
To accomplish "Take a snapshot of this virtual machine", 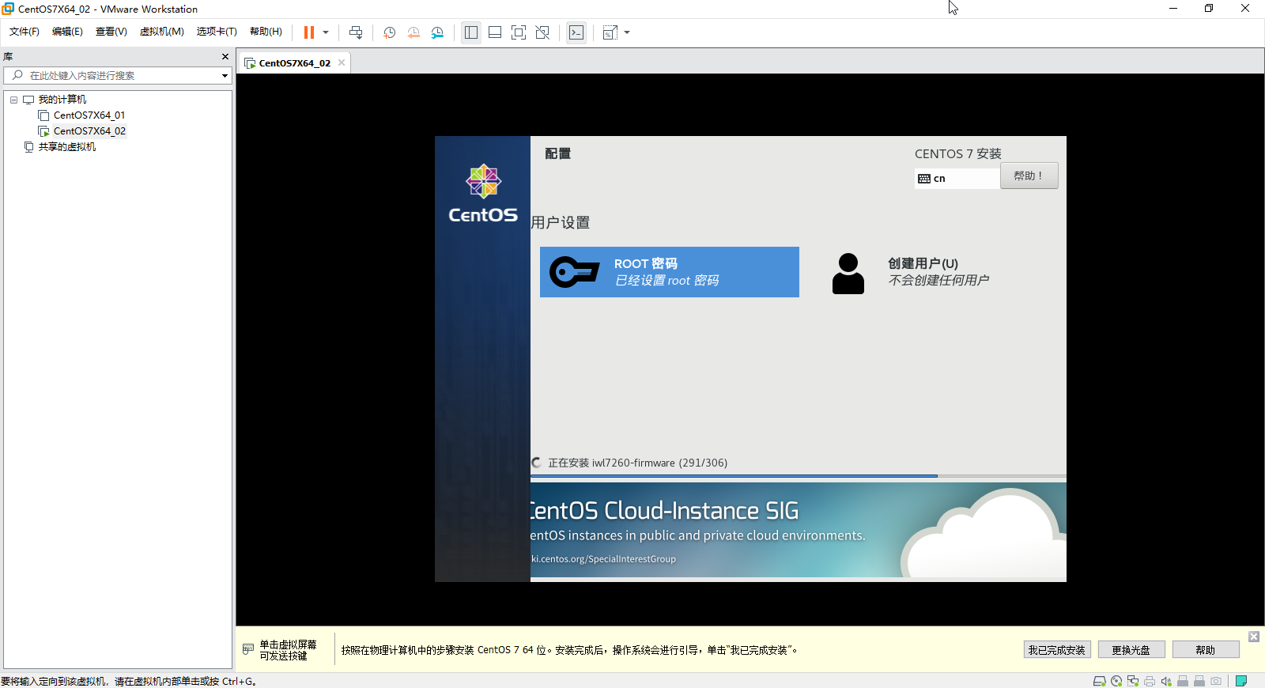I will coord(390,32).
